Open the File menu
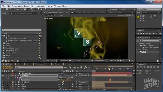 [x=3, y=6]
